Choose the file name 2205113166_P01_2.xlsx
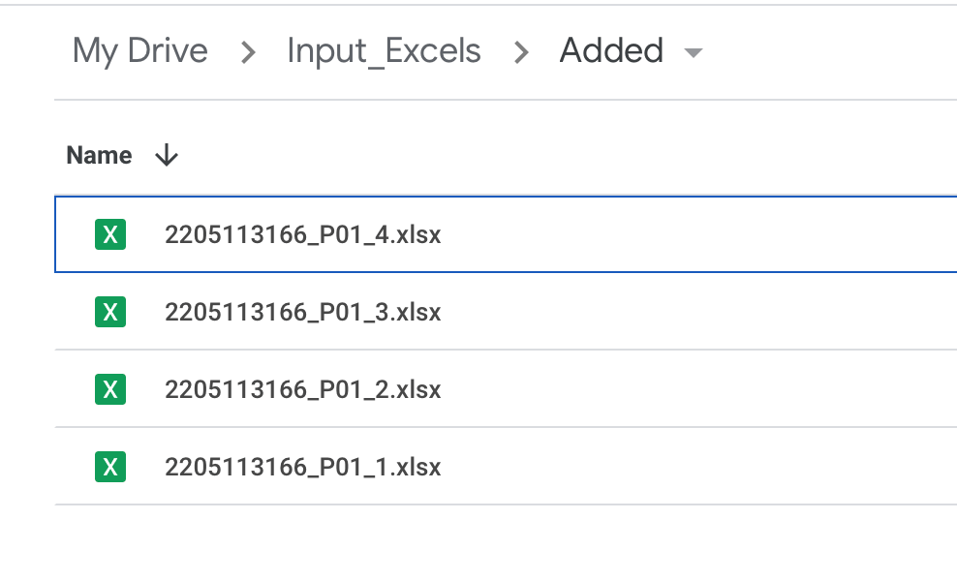The width and height of the screenshot is (957, 581). (x=303, y=389)
